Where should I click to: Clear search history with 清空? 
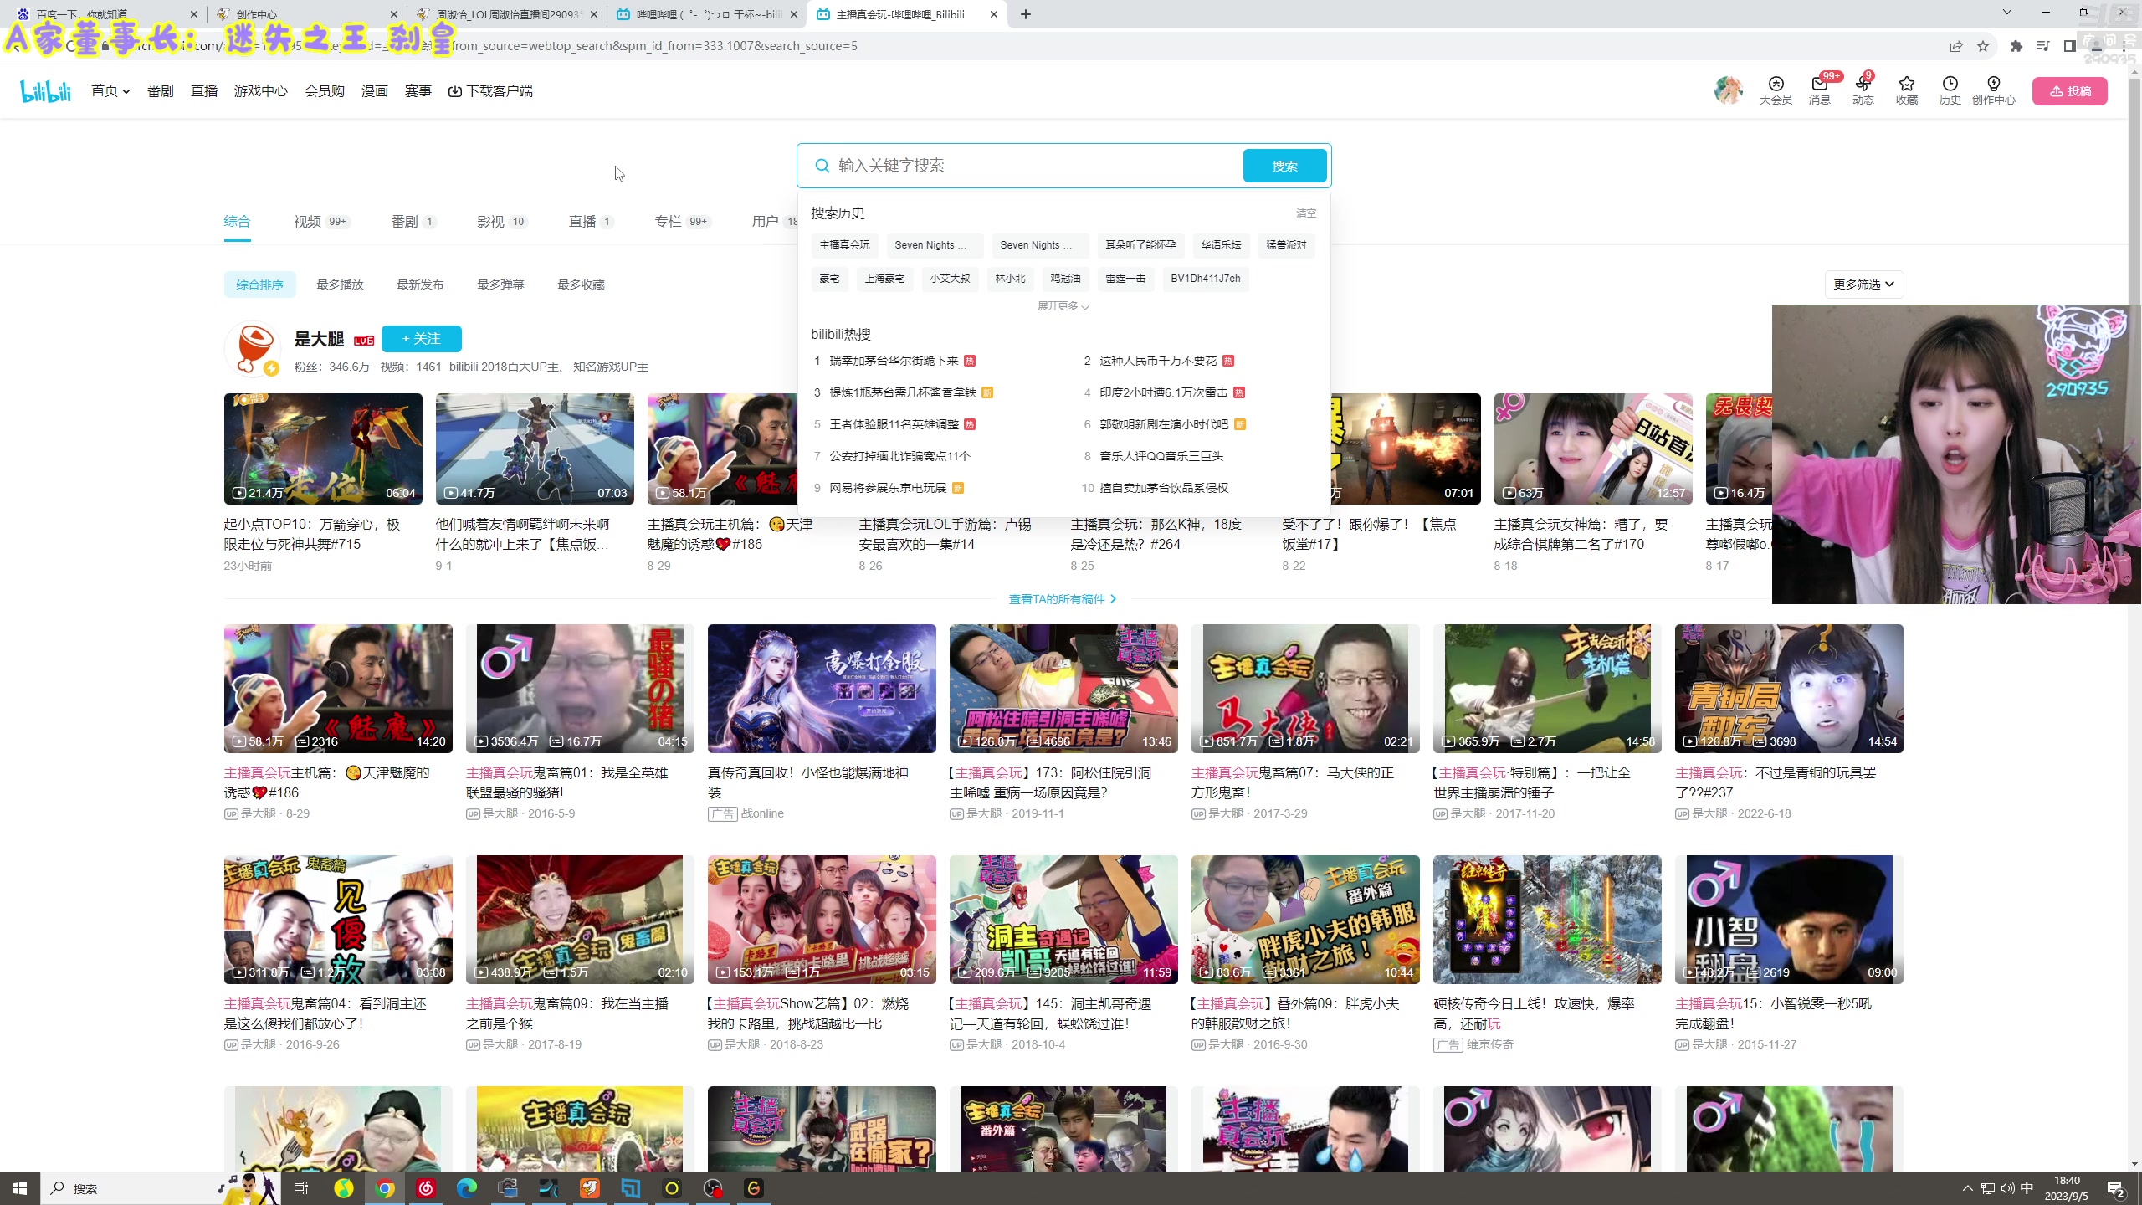click(1306, 213)
